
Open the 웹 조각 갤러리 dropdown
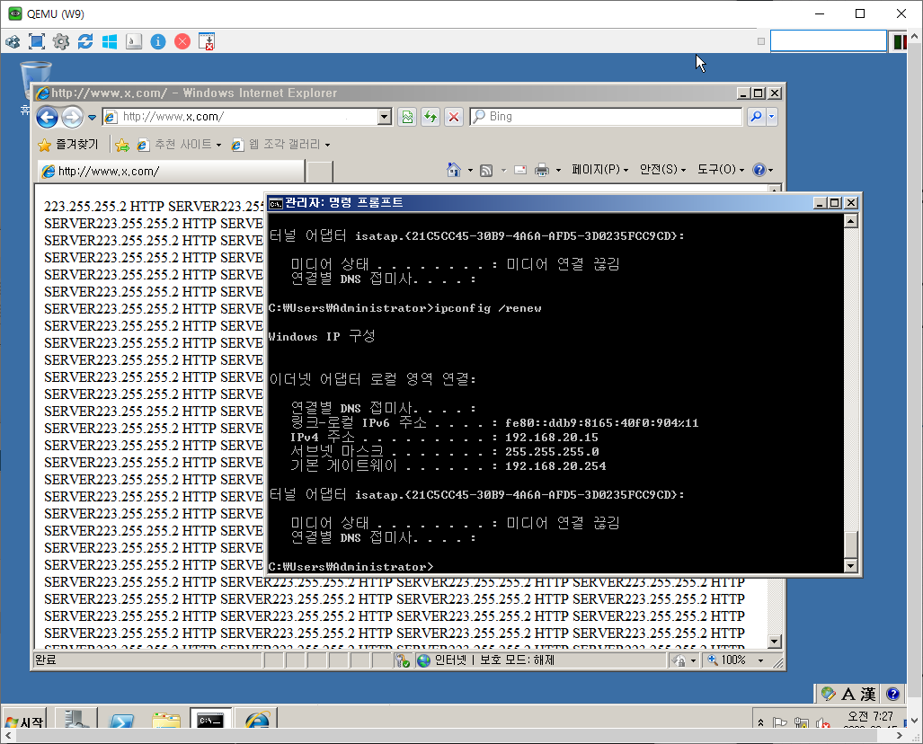pos(280,144)
